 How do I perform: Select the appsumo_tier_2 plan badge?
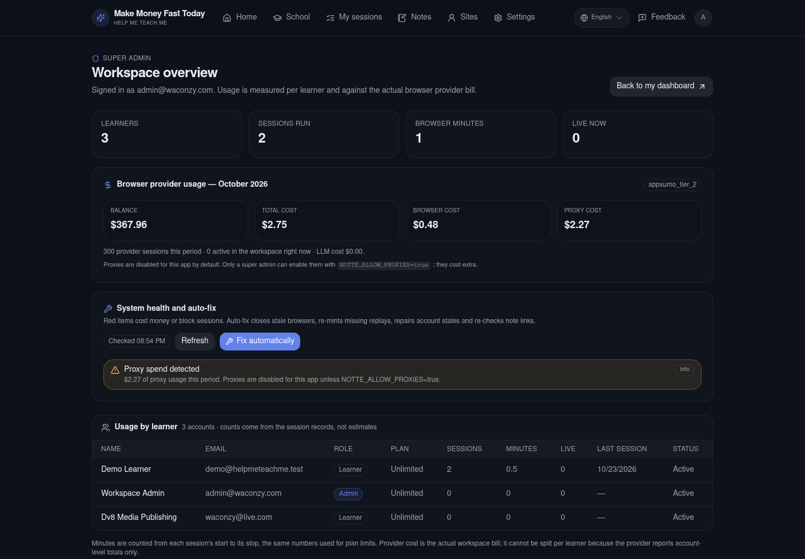tap(672, 184)
